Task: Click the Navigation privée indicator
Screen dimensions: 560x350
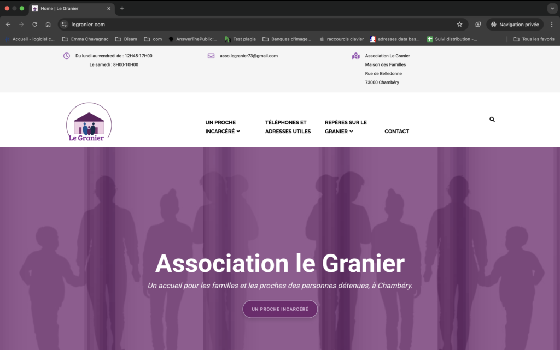Action: (x=515, y=25)
